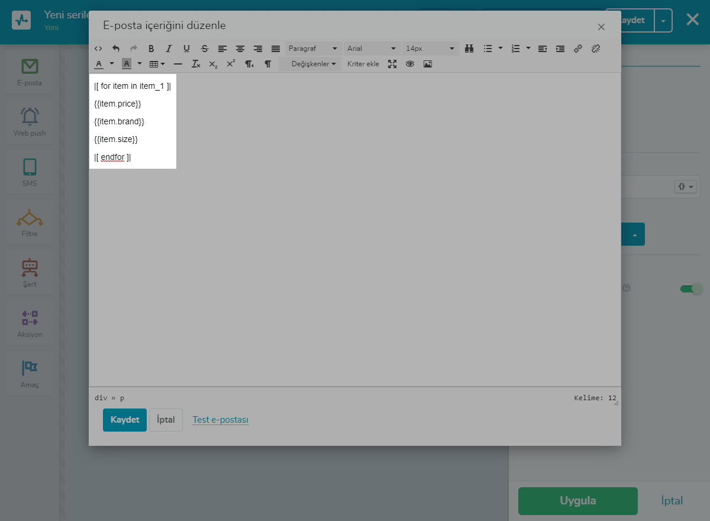Preview the email with eye icon
The image size is (710, 521).
pos(410,64)
